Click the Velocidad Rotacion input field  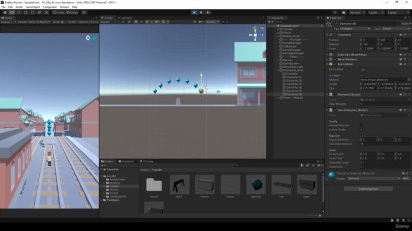click(385, 144)
